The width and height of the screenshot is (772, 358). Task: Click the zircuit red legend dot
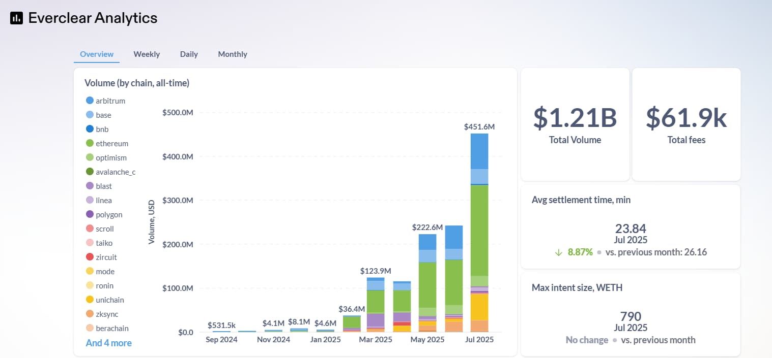pyautogui.click(x=90, y=257)
